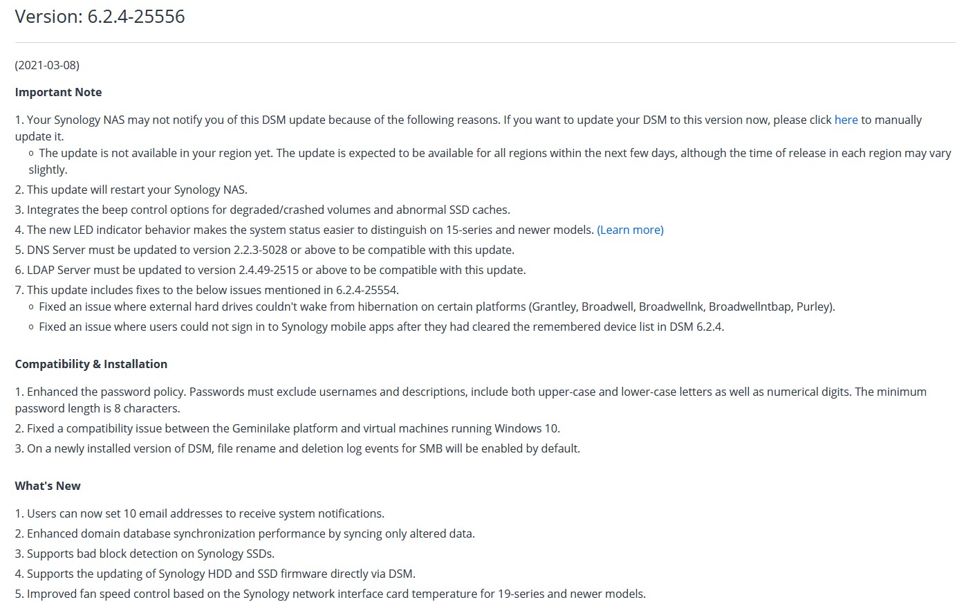The image size is (957, 602).
Task: Click the domain database synchronization item
Action: click(x=250, y=533)
